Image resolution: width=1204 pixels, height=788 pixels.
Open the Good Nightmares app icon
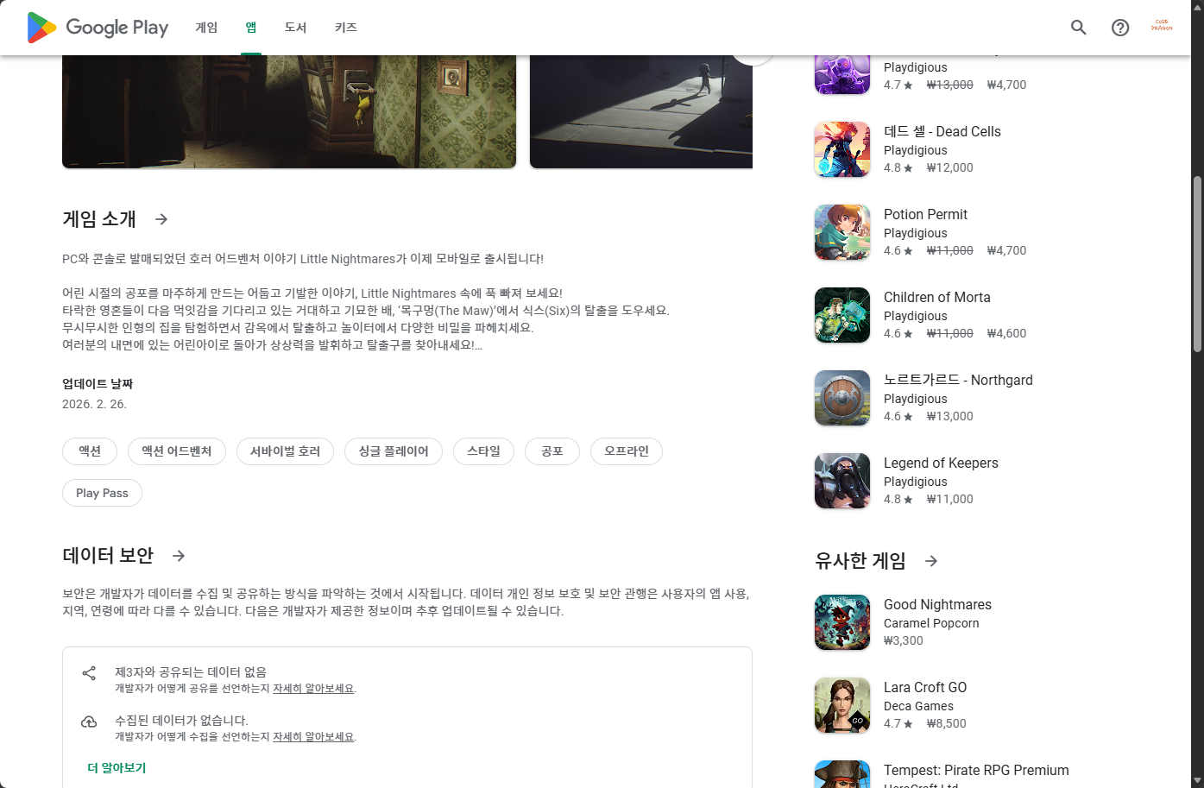pyautogui.click(x=842, y=622)
